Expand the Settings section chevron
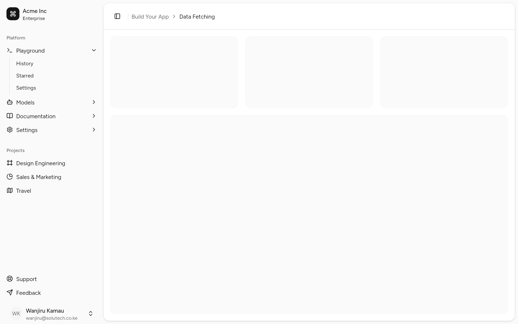 (94, 130)
